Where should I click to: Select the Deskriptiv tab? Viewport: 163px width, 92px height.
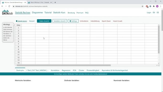pyautogui.click(x=20, y=70)
